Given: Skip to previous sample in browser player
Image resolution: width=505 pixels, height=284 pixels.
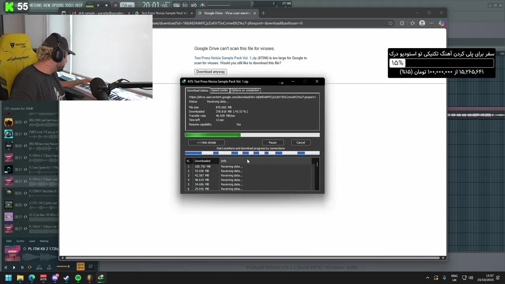Looking at the screenshot, I should click(x=6, y=267).
